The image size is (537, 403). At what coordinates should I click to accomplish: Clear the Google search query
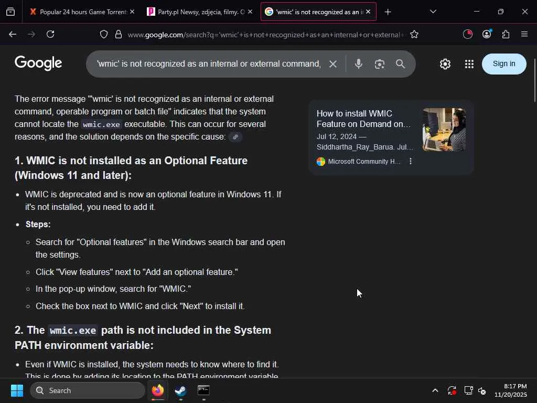click(333, 63)
